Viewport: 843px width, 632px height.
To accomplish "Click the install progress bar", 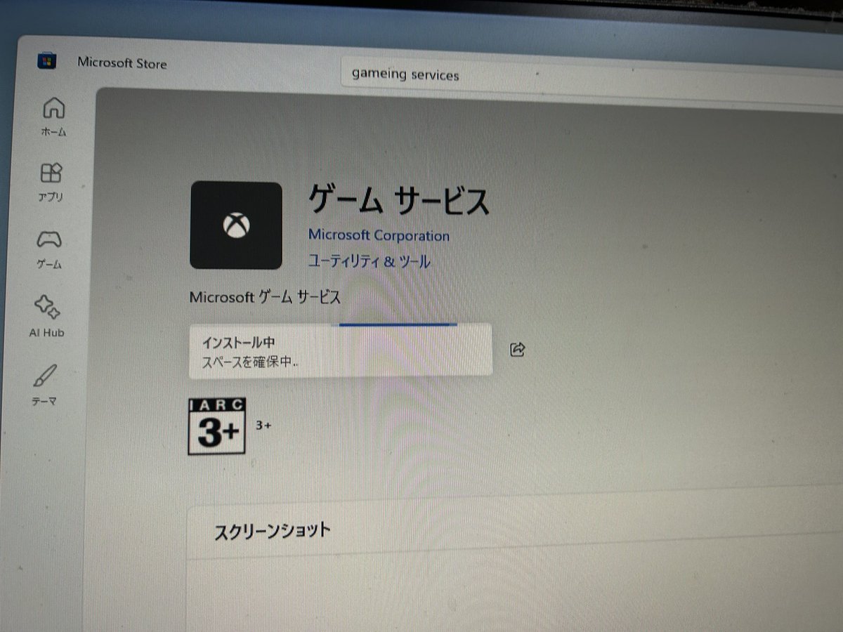I will (398, 324).
